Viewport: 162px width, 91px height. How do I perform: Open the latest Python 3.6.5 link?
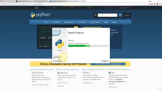(x=65, y=83)
